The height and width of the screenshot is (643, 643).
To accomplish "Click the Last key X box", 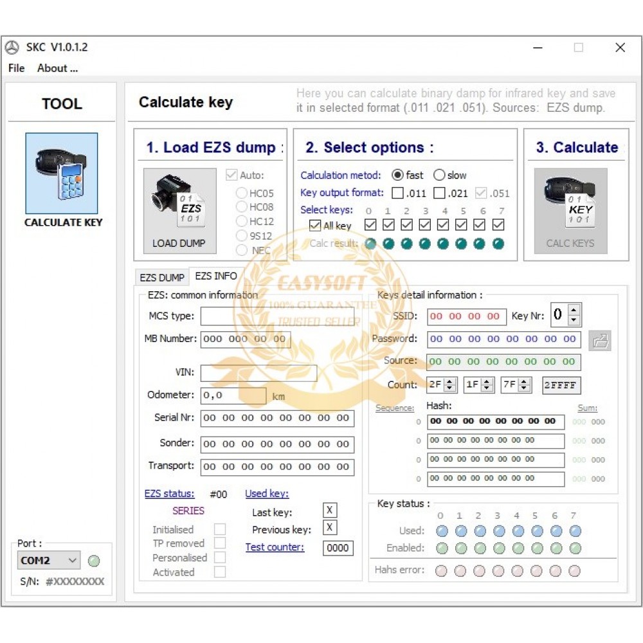I will pyautogui.click(x=330, y=510).
